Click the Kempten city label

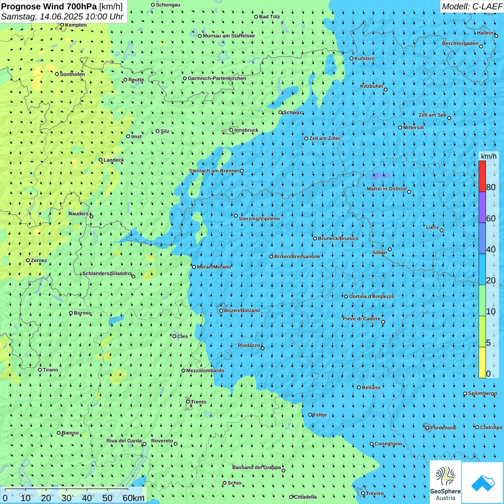pyautogui.click(x=76, y=25)
